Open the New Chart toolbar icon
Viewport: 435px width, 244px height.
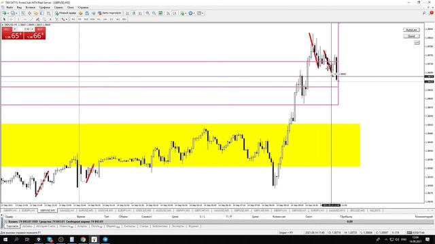point(5,13)
